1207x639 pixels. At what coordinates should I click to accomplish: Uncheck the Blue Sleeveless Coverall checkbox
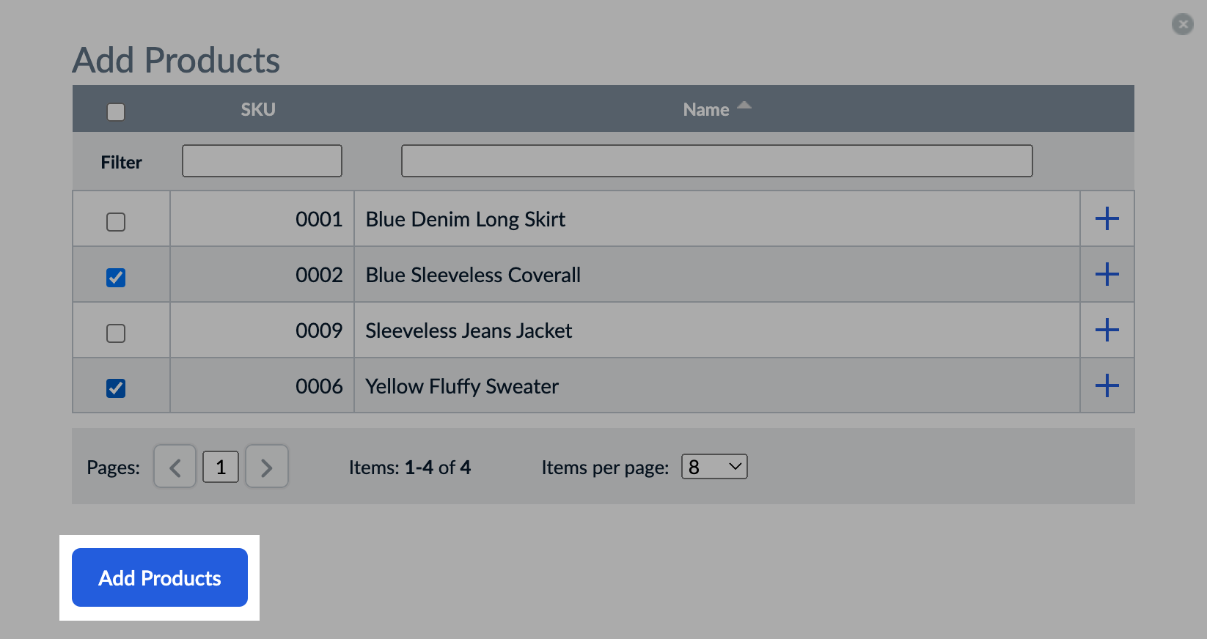pos(116,277)
